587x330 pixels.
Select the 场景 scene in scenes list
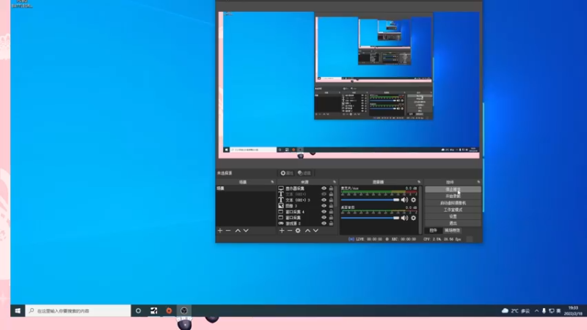click(246, 188)
